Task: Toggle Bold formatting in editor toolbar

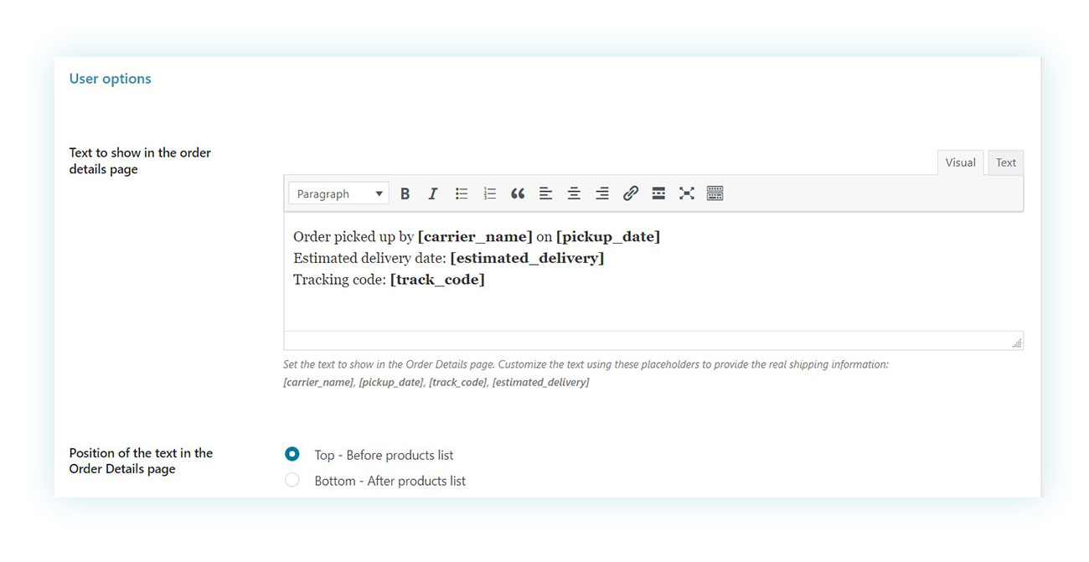Action: pyautogui.click(x=405, y=193)
